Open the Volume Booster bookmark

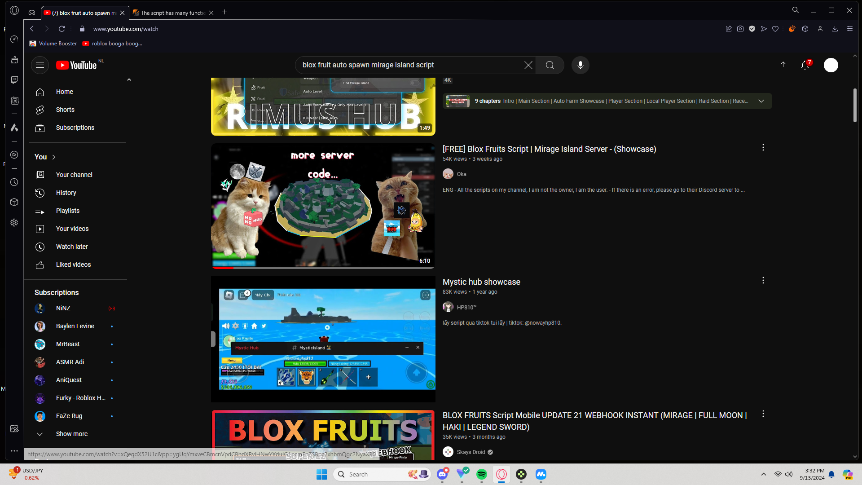click(x=53, y=44)
